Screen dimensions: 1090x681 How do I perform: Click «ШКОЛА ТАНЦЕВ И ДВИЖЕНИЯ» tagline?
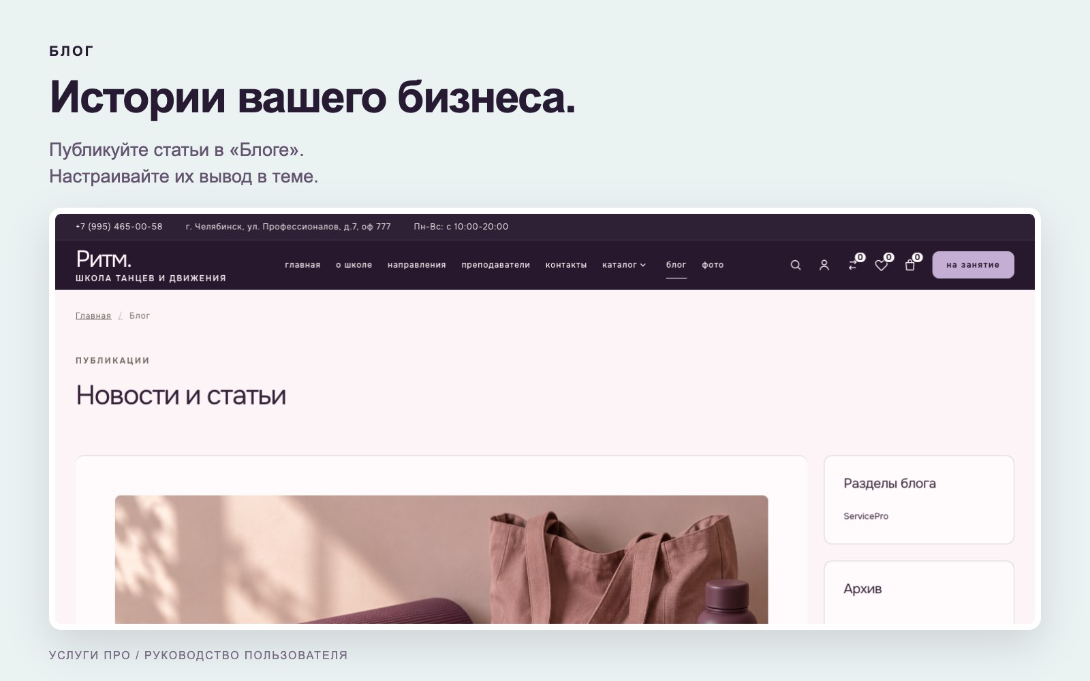(151, 278)
